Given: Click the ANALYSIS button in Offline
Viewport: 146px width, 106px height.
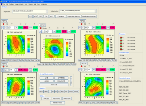Looking at the screenshot, I should [67, 99].
